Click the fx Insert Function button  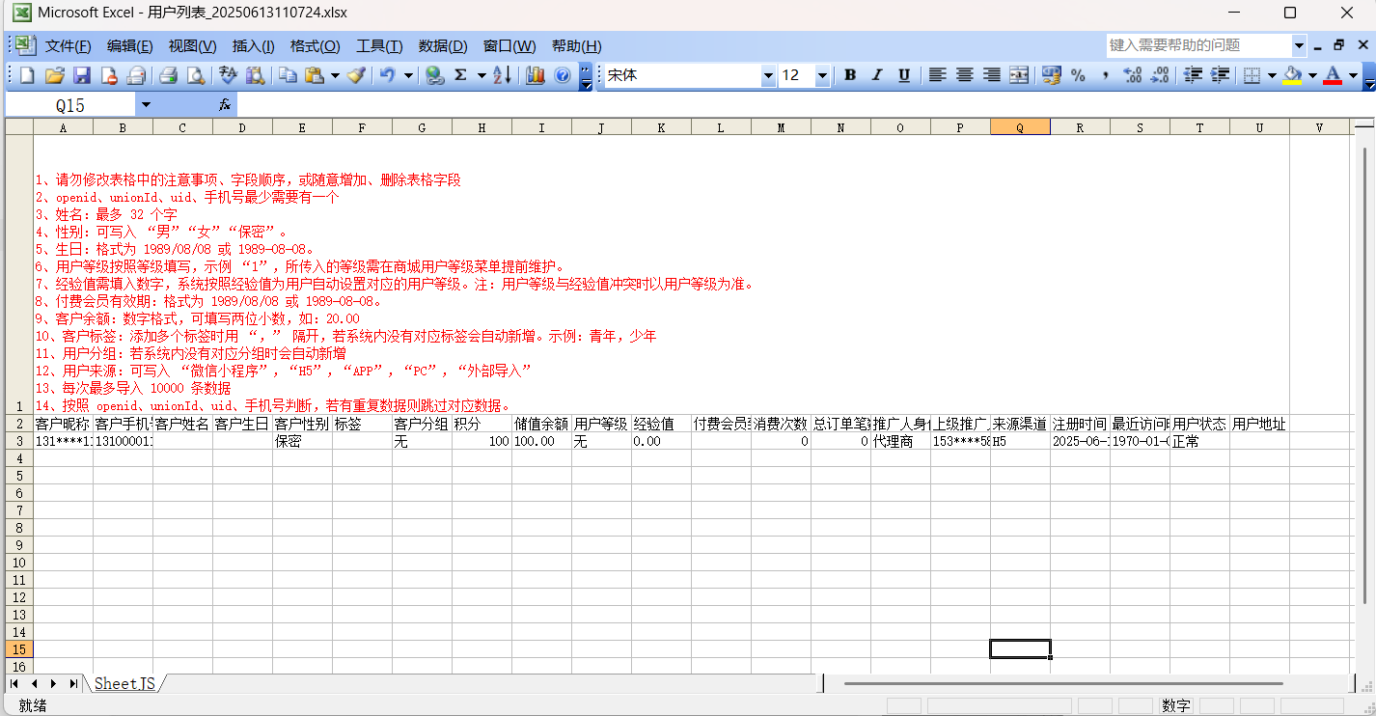pyautogui.click(x=225, y=104)
